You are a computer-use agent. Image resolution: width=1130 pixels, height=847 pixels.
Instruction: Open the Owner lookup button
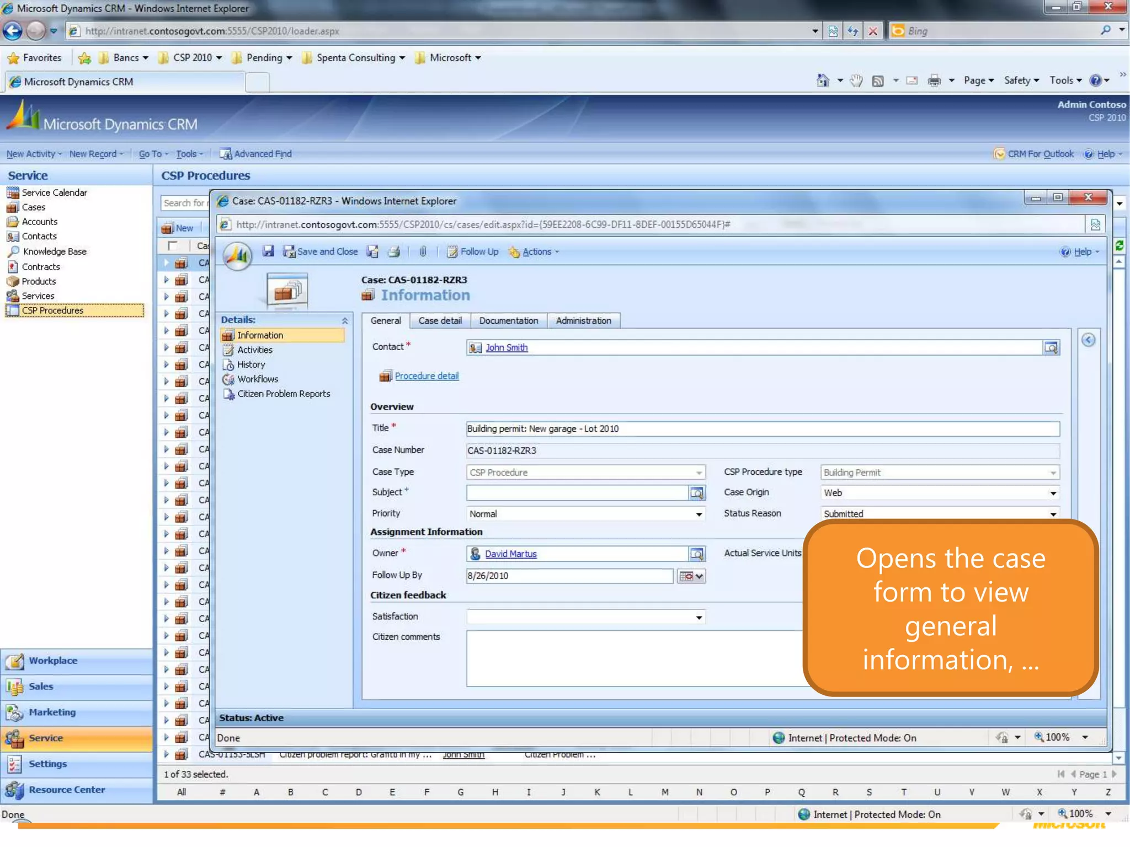point(697,554)
